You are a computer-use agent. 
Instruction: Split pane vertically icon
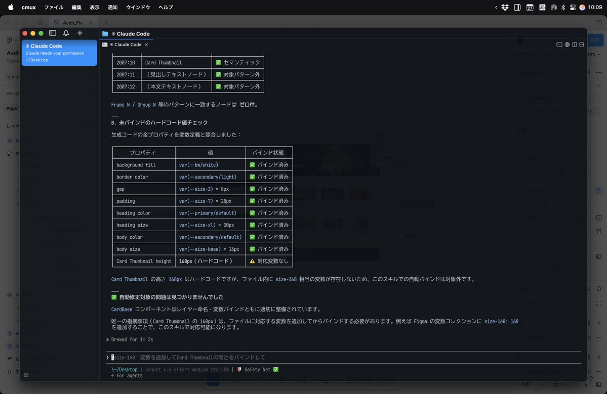point(575,45)
